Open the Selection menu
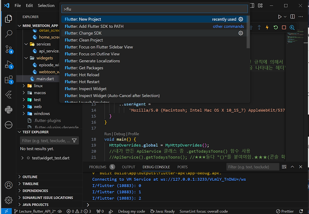 [46, 5]
